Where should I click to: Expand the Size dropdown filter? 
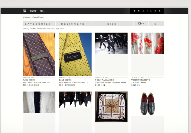pyautogui.click(x=113, y=24)
